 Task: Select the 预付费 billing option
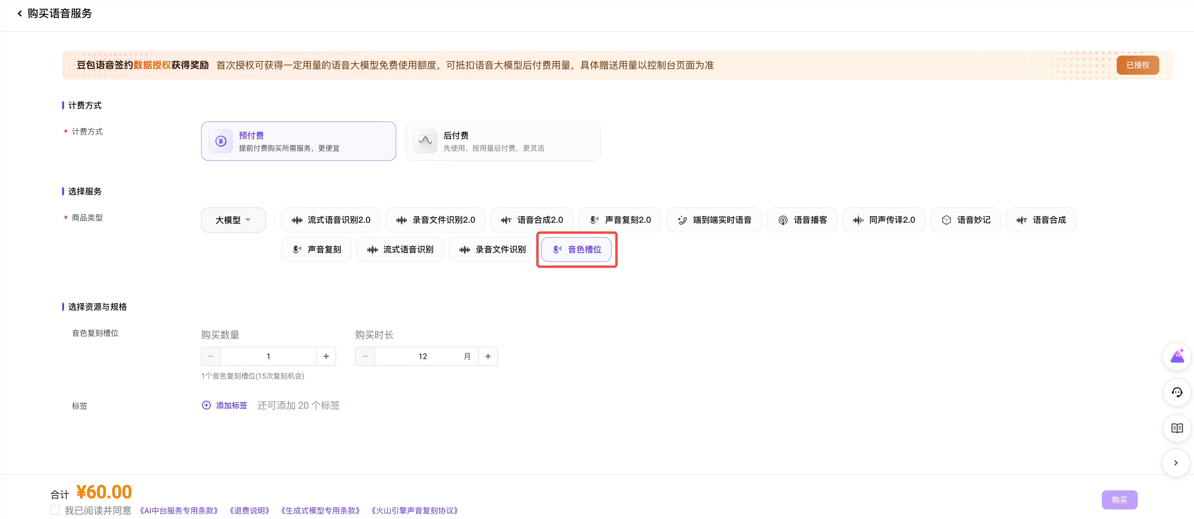(x=298, y=141)
